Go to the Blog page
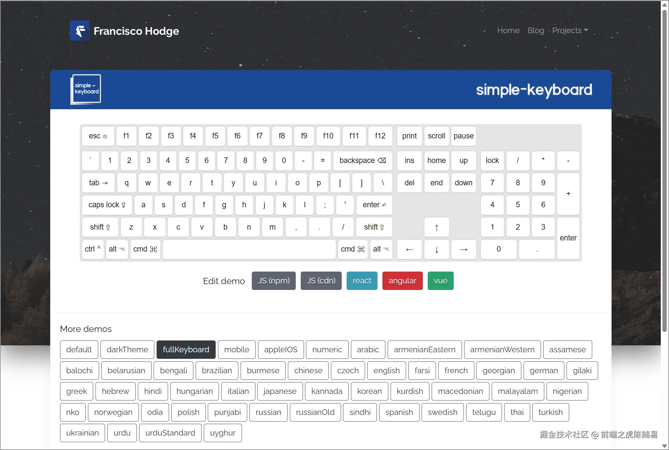669x450 pixels. point(535,30)
